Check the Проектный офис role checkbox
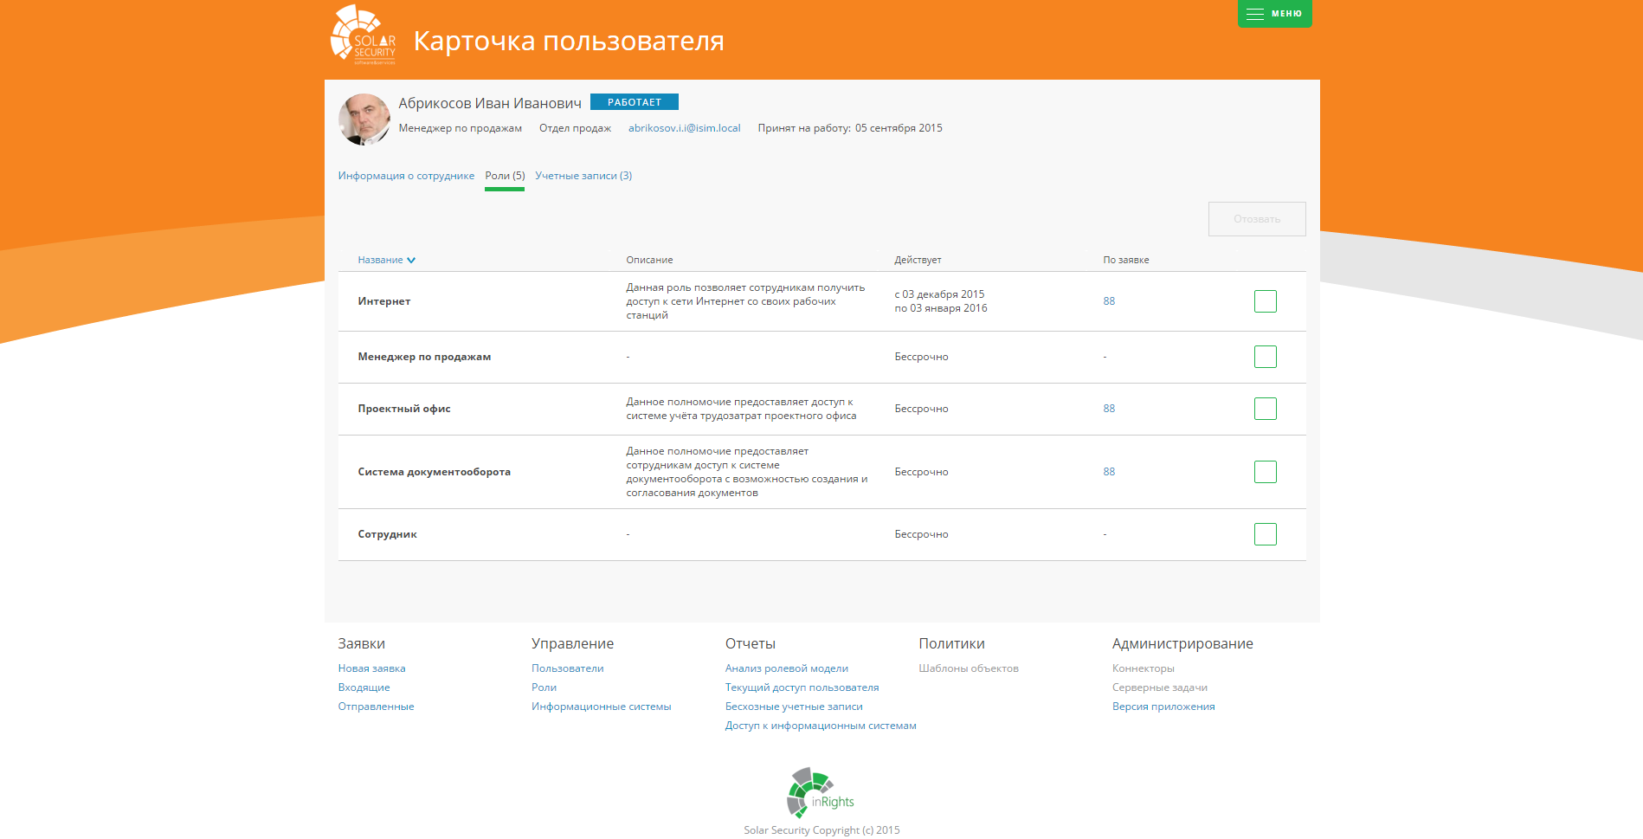This screenshot has width=1643, height=839. tap(1265, 409)
